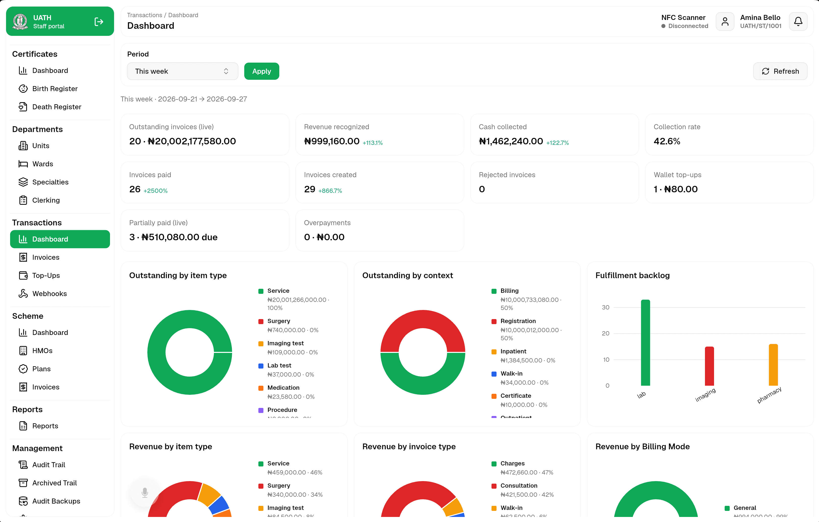Click the Charges legend entry
This screenshot has height=522, width=819.
(x=523, y=467)
